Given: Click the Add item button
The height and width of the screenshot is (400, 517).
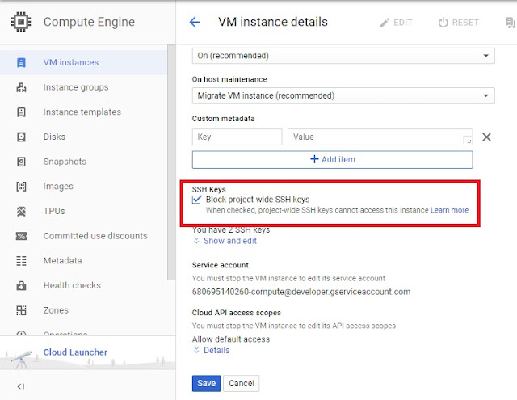Looking at the screenshot, I should [332, 160].
